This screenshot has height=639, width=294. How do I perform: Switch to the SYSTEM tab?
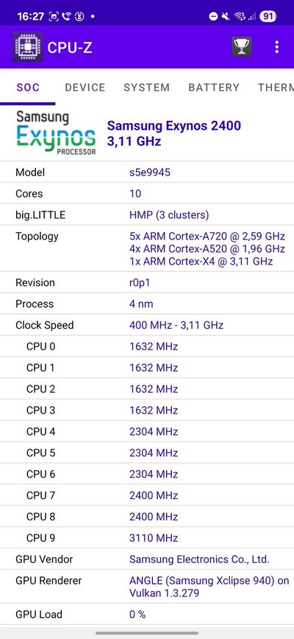tap(147, 87)
